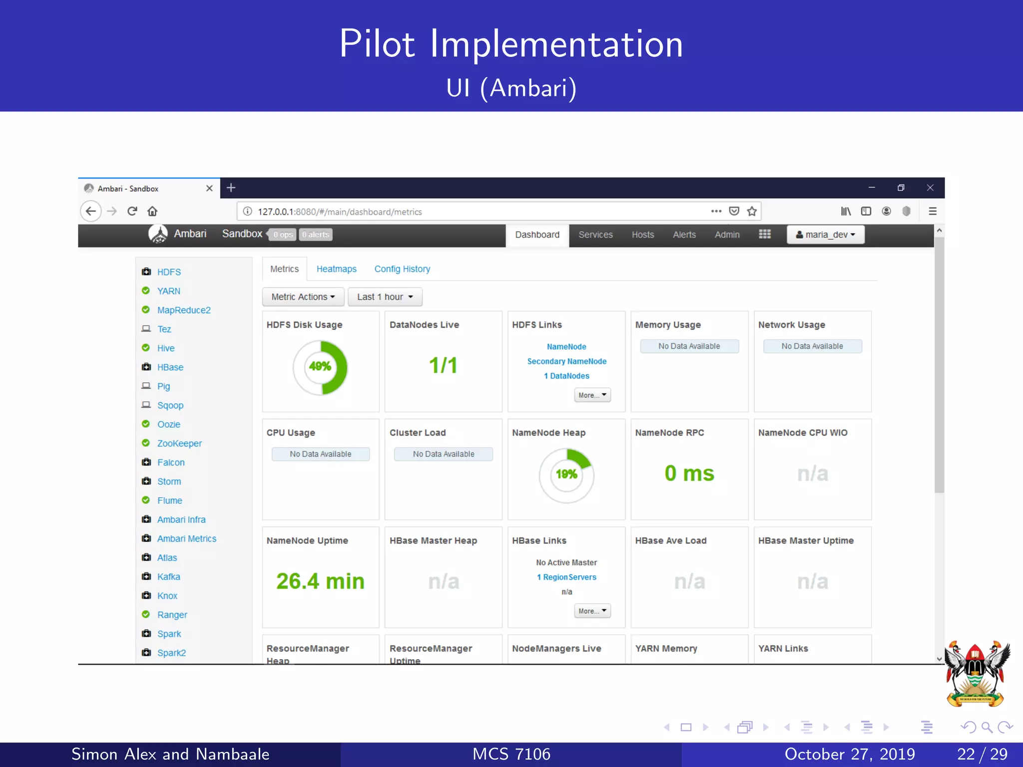Click the DataNodes Live 1/1 value

coord(443,365)
